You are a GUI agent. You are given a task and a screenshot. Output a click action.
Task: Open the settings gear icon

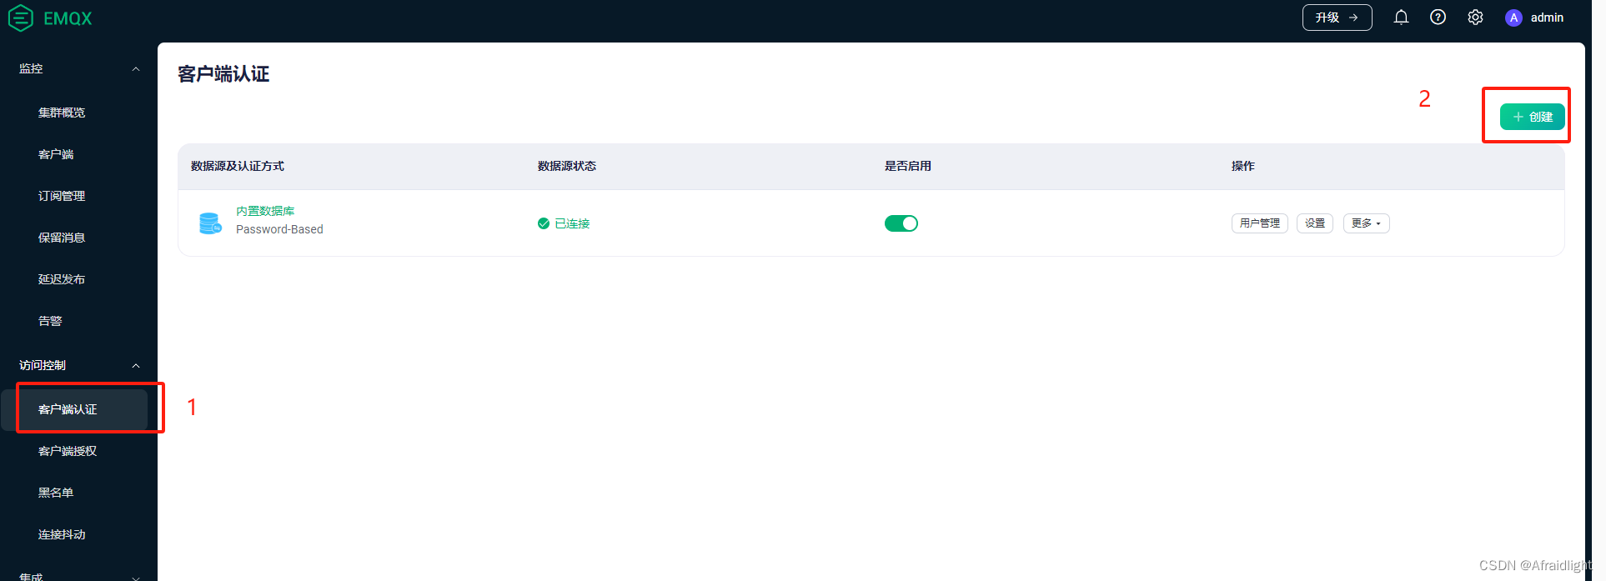click(1475, 18)
